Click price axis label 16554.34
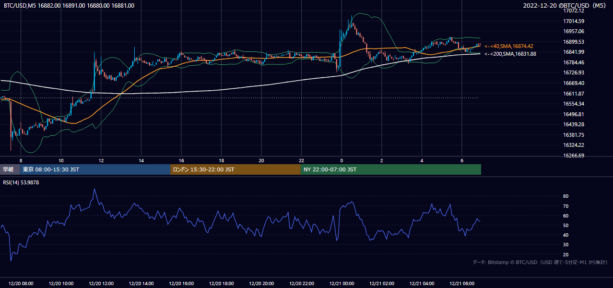 [x=573, y=104]
